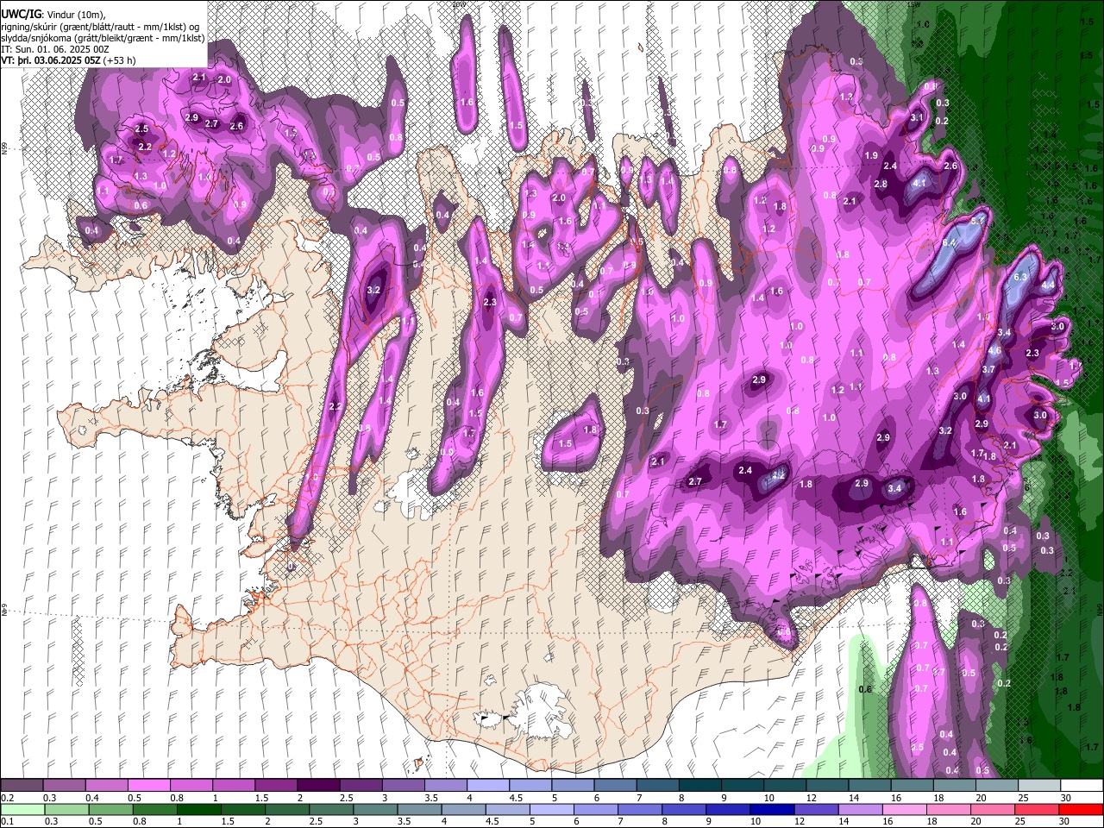Click the 6.4 precipitation value on the map
This screenshot has height=828, width=1104.
coord(949,243)
